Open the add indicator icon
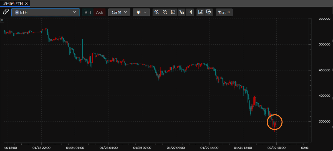This screenshot has height=151, width=333. point(201,12)
